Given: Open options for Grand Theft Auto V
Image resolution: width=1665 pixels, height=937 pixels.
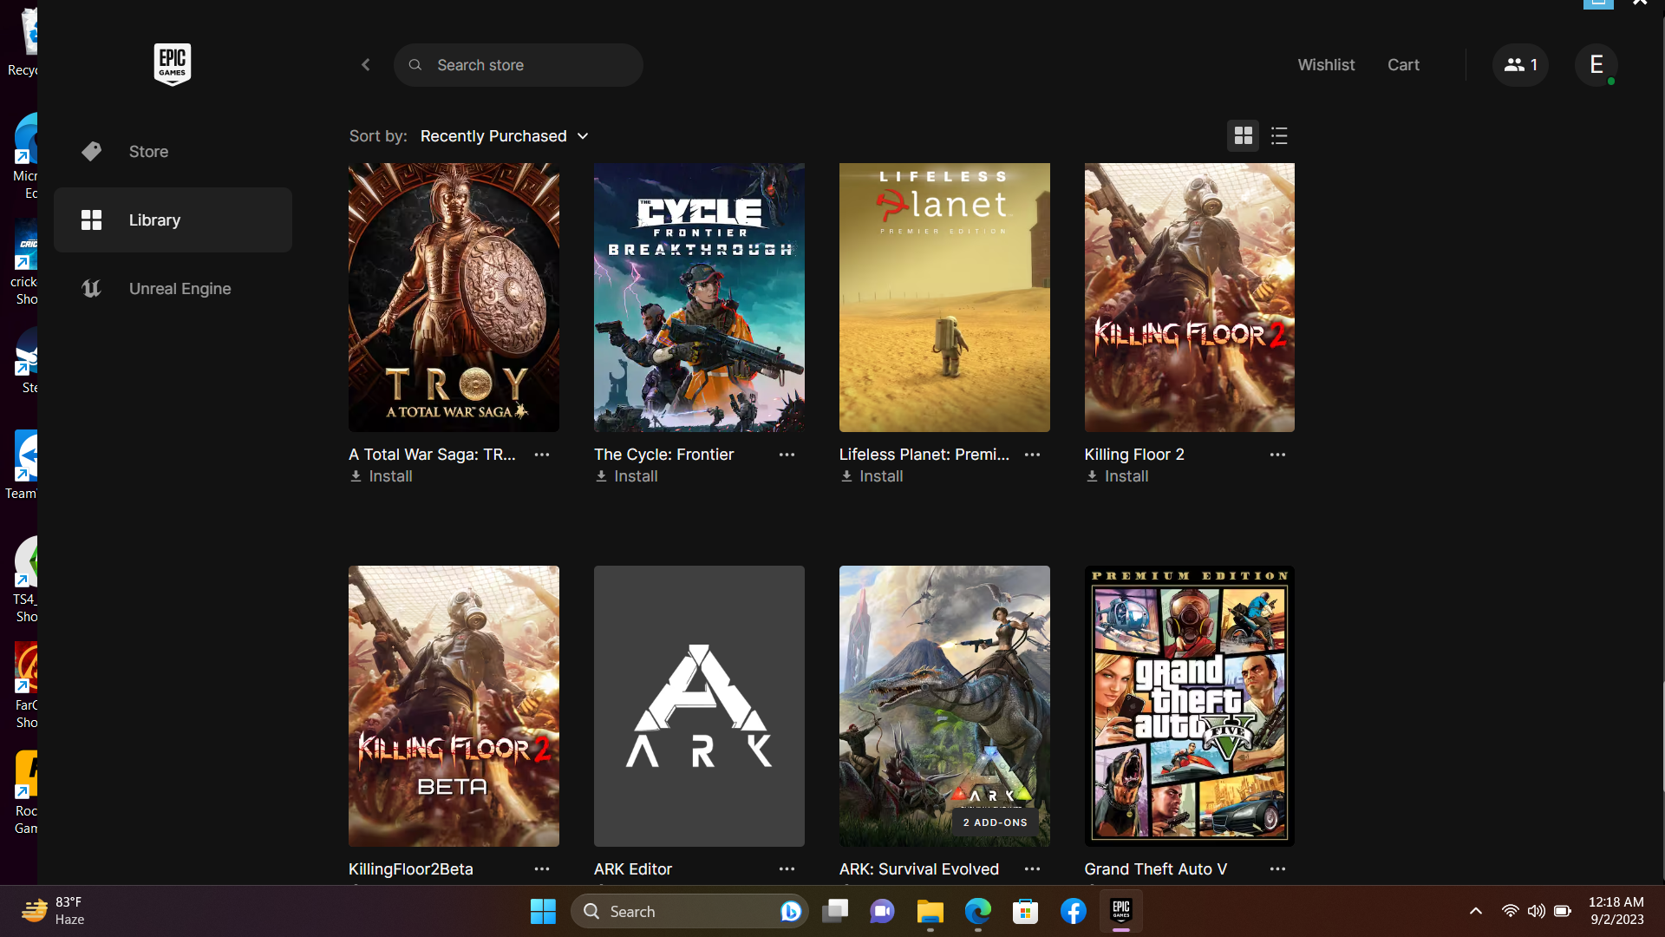Looking at the screenshot, I should coord(1277,868).
